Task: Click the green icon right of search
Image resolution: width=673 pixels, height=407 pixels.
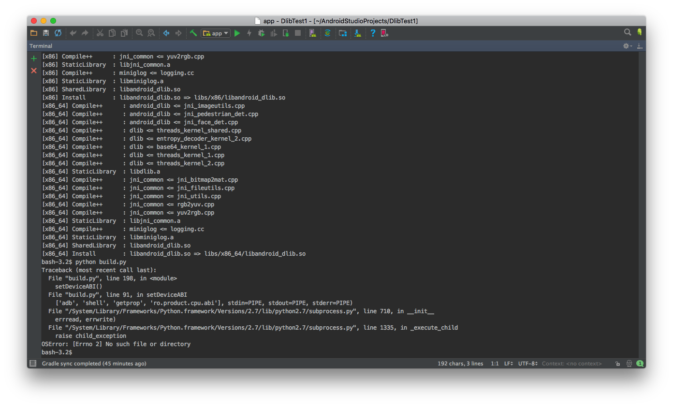Action: coord(640,32)
